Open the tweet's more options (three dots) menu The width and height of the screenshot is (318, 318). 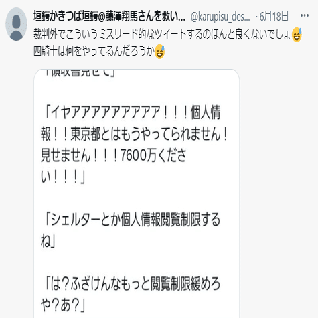[x=305, y=15]
